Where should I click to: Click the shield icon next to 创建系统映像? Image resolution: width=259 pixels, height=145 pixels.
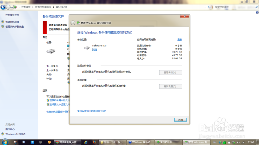(x=3, y=22)
